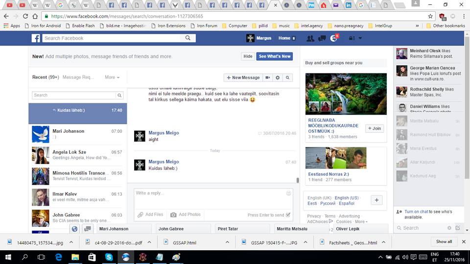The height and width of the screenshot is (264, 470).
Task: Click magnifier in messages search box
Action: [119, 96]
